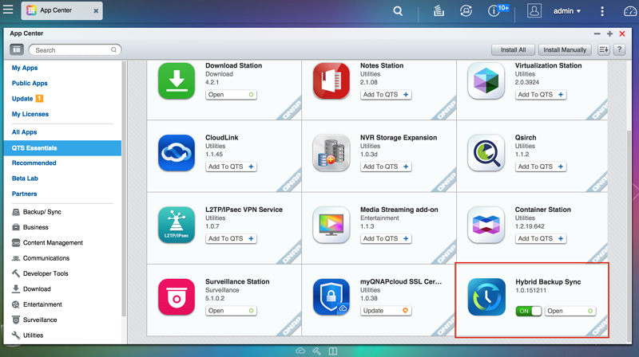Open Download Station with Open button
The width and height of the screenshot is (639, 357).
click(231, 95)
